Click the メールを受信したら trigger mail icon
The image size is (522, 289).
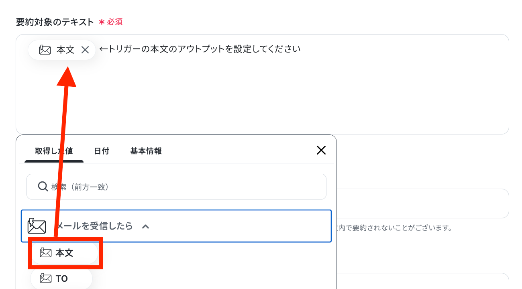pos(37,226)
